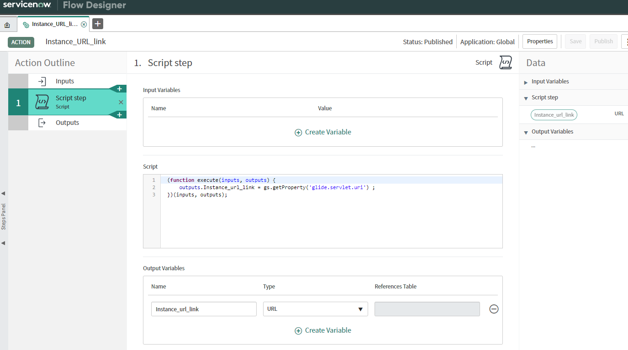Click the home tab icon
This screenshot has width=628, height=350.
7,25
